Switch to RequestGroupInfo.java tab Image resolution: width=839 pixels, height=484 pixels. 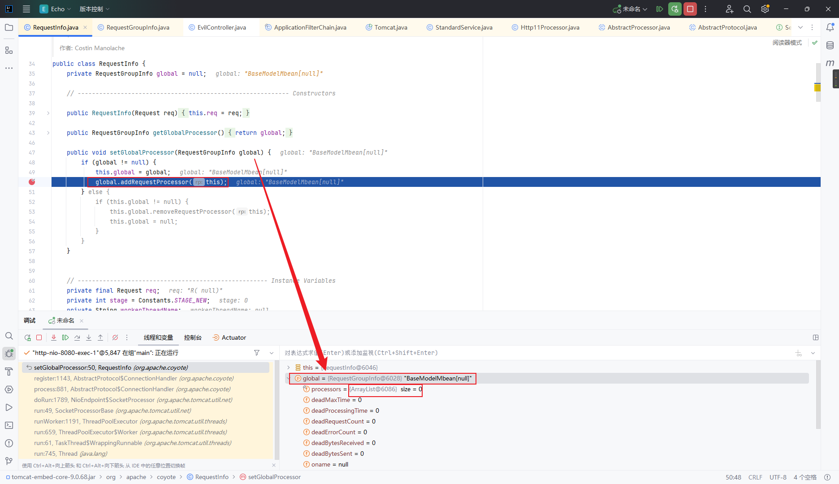134,27
